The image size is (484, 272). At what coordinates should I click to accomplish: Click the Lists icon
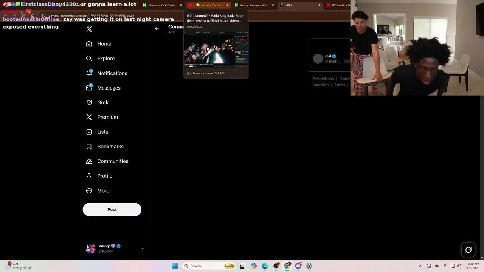89,132
